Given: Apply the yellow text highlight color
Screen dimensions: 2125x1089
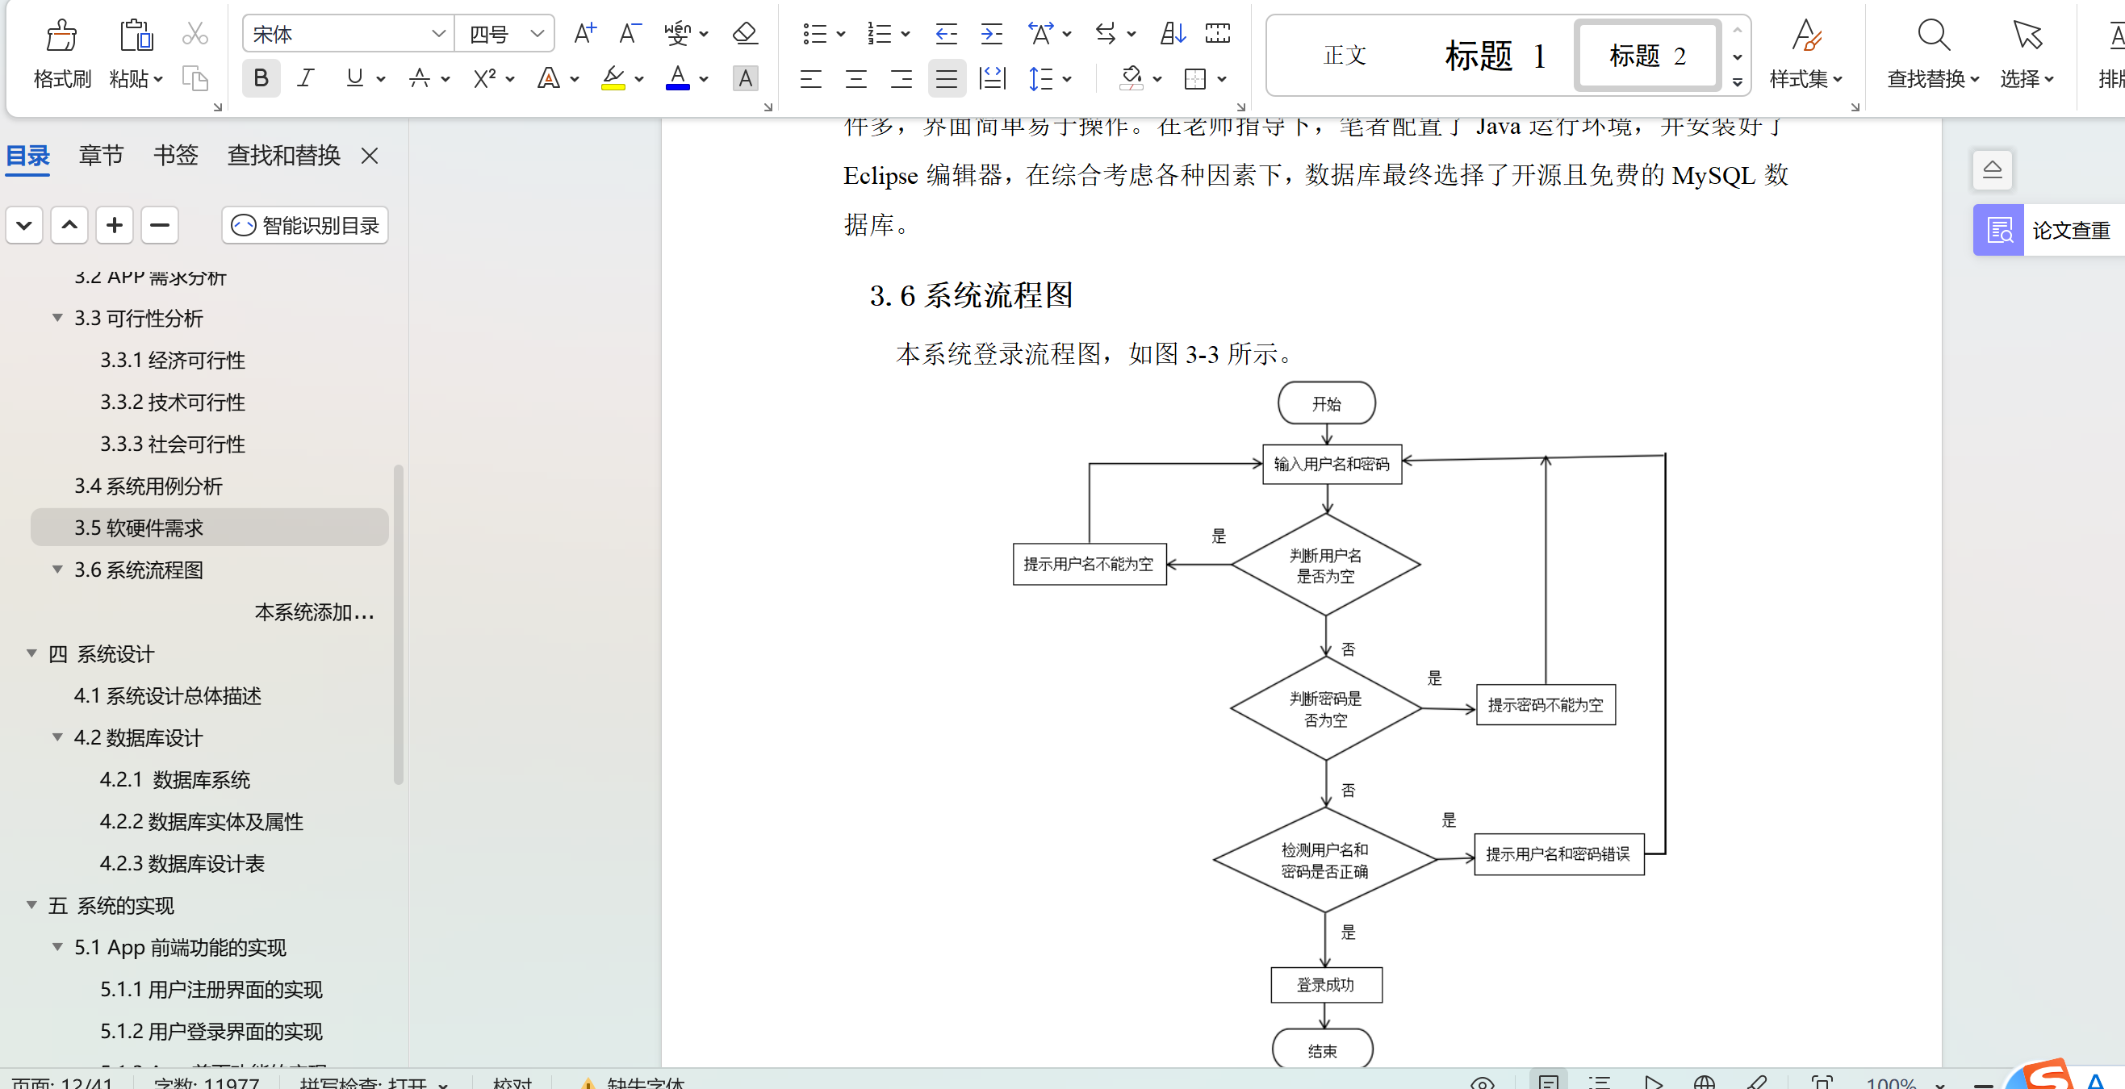Looking at the screenshot, I should point(613,79).
